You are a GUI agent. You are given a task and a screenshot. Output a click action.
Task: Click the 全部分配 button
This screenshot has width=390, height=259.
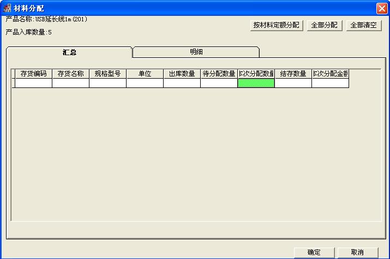click(x=325, y=25)
